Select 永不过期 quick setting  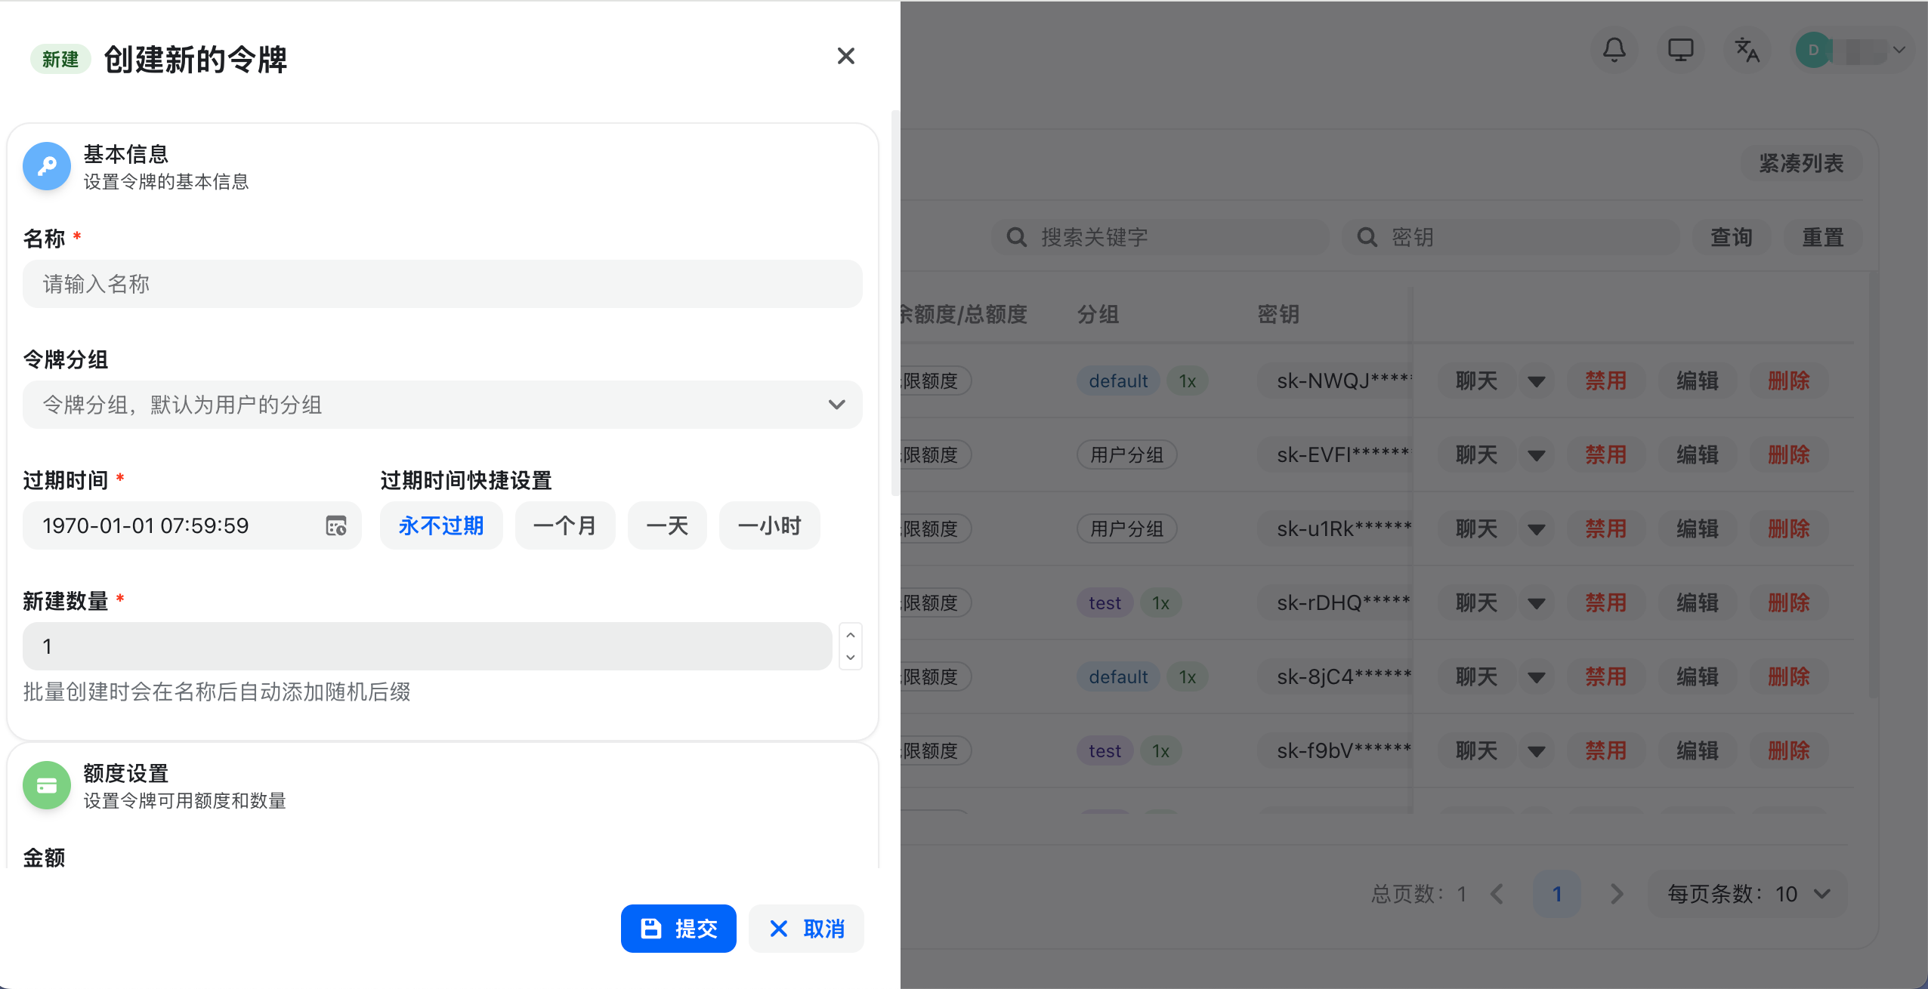click(441, 525)
